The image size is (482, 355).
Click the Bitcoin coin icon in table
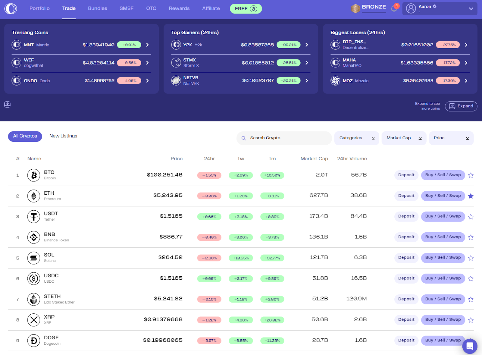tap(34, 175)
